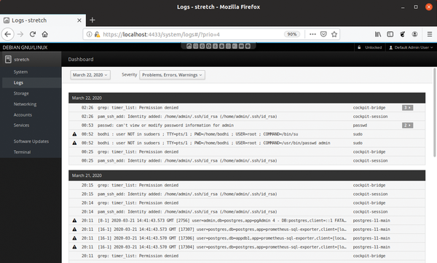Open the Firefox home page

pyautogui.click(x=45, y=34)
